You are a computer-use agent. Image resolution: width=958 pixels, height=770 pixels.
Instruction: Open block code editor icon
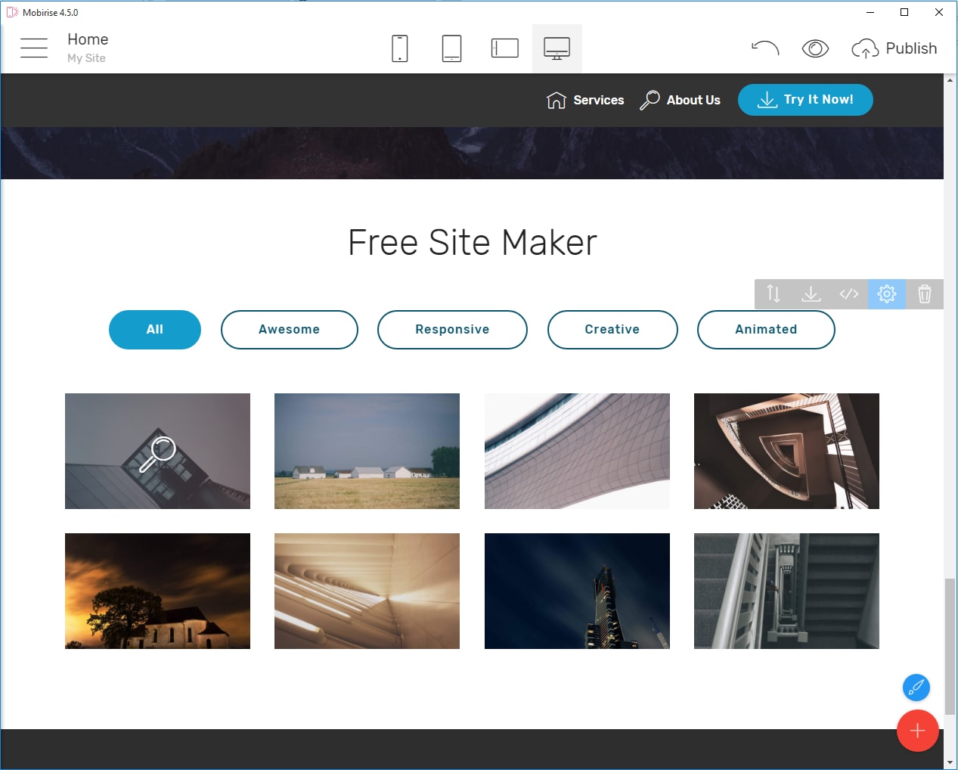848,293
